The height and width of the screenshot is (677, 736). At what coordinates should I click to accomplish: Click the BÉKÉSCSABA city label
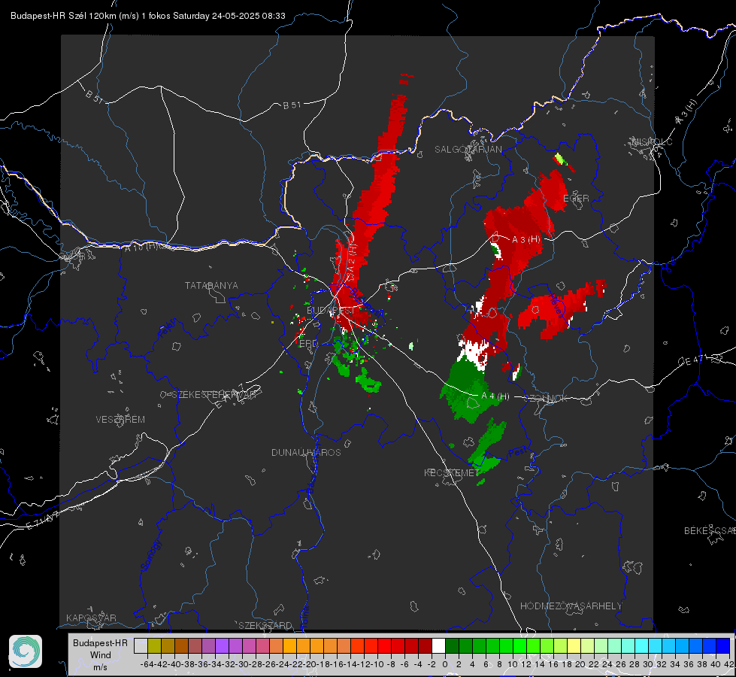(x=710, y=530)
